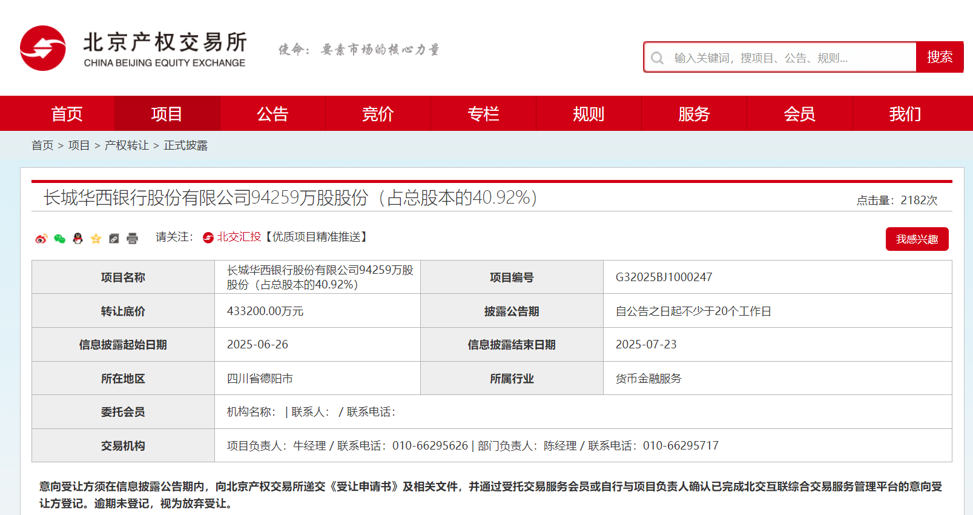The height and width of the screenshot is (515, 973).
Task: Click the 信息披露结束日期 header cell
Action: (512, 344)
